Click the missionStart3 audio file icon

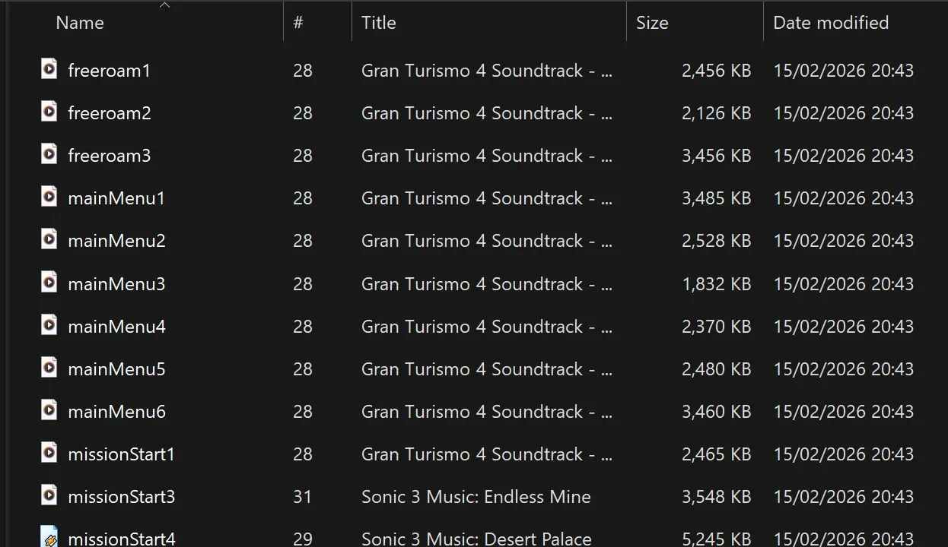[49, 495]
